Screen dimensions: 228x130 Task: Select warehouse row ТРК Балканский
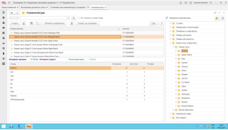pos(86,100)
